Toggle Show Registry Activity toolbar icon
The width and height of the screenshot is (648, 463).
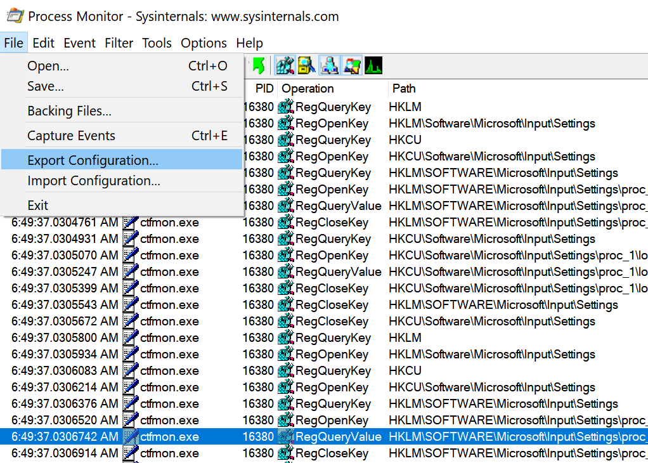pyautogui.click(x=285, y=65)
